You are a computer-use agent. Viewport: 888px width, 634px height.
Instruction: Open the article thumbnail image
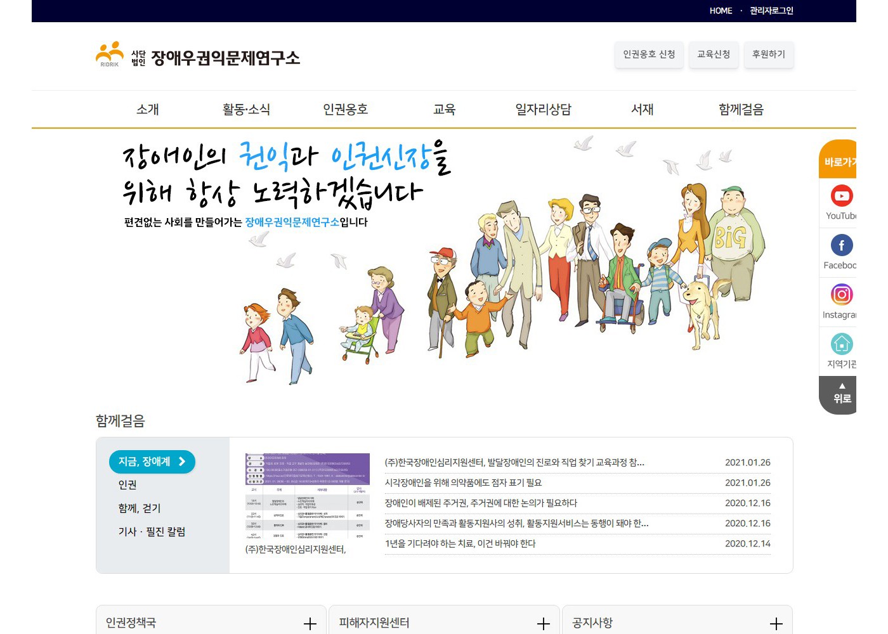tap(307, 496)
